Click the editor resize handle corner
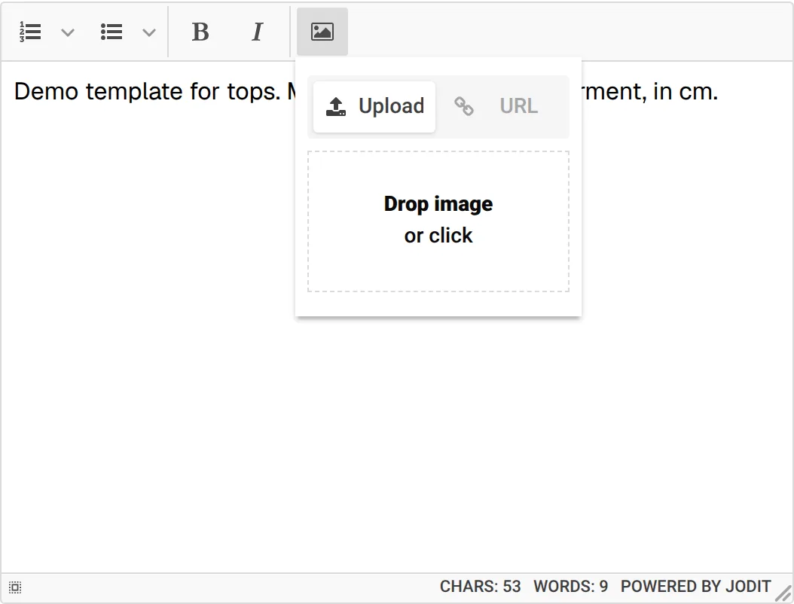 coord(784,594)
